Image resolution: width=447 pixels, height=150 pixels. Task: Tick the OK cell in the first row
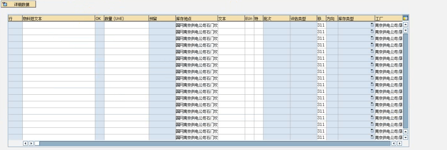click(99, 25)
